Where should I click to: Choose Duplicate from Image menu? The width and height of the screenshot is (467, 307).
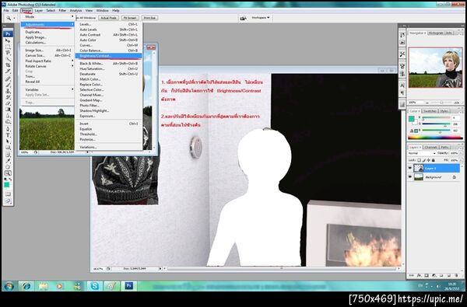click(x=47, y=32)
